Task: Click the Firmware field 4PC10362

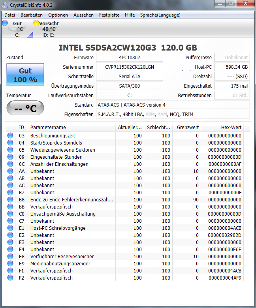Action: pos(130,57)
